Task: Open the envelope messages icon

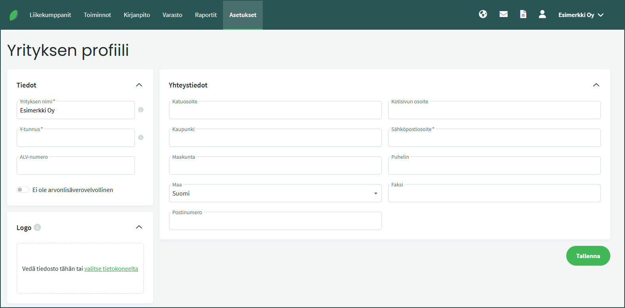Action: [504, 14]
